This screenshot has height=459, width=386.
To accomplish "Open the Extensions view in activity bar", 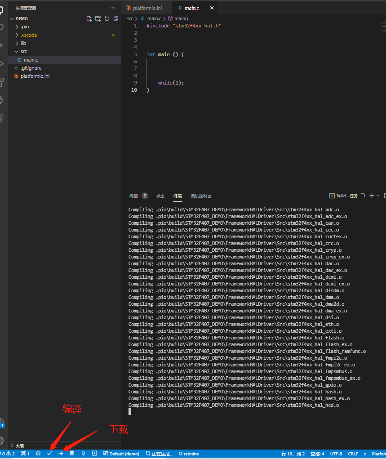I will coord(1,82).
